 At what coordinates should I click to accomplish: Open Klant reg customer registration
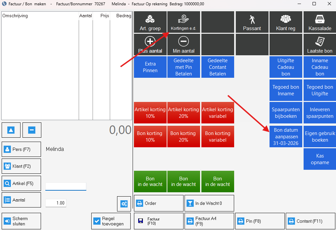point(286,22)
